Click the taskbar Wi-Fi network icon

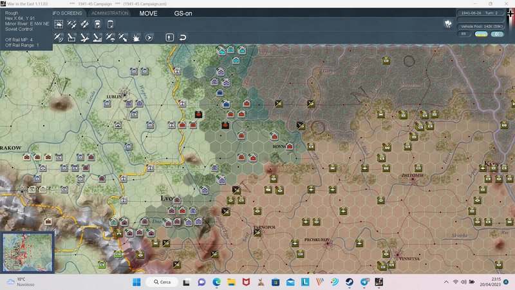tap(455, 282)
